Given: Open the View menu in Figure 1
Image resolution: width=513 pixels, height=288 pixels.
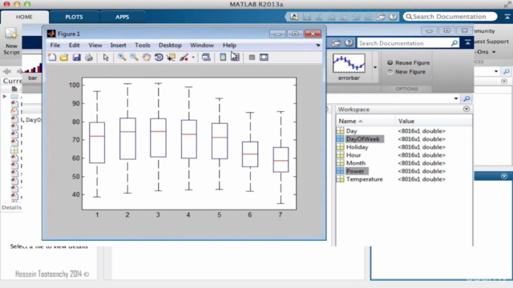Looking at the screenshot, I should coord(95,46).
